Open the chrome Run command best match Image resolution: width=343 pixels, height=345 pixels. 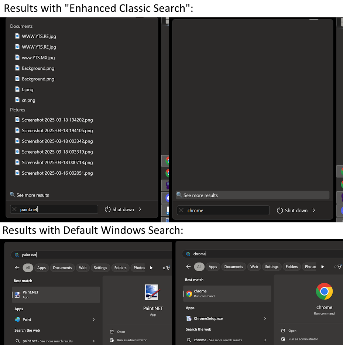[227, 294]
